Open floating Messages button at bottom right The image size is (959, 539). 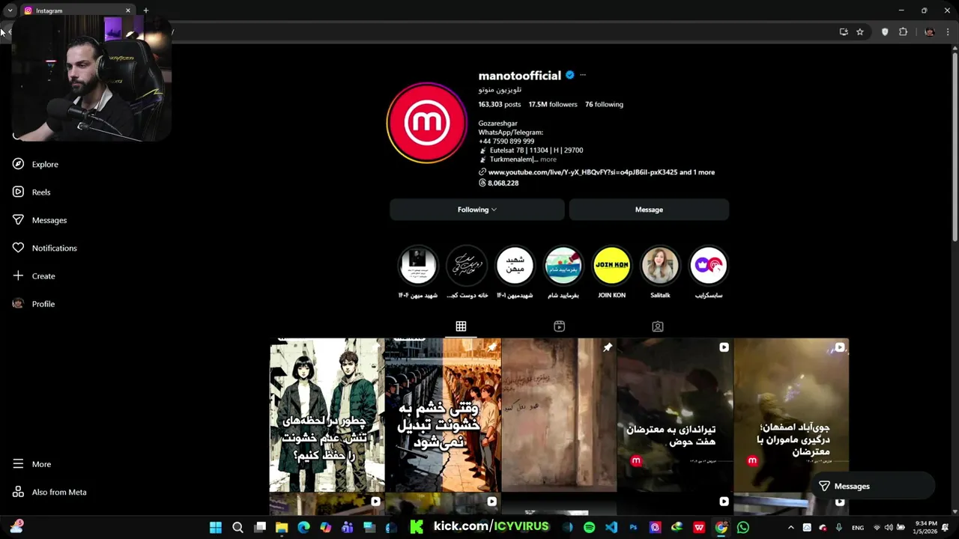click(x=874, y=486)
